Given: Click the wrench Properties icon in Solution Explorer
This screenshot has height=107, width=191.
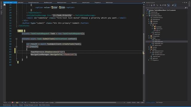Looking at the screenshot, I should (x=172, y=5).
